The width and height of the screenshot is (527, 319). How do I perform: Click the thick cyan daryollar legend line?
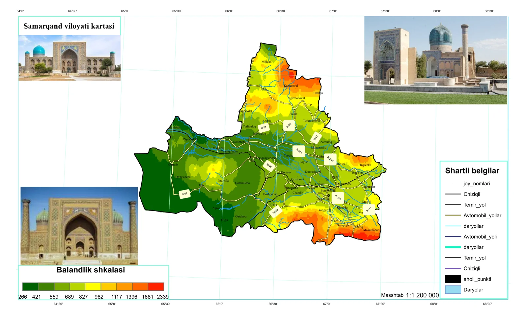point(453,247)
